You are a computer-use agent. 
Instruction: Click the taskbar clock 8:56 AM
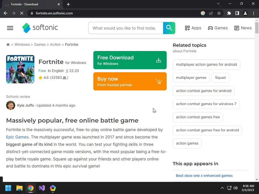click(248, 188)
